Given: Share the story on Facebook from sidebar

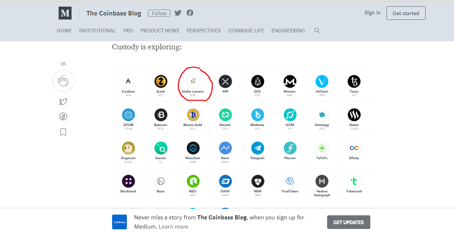Looking at the screenshot, I should tap(63, 117).
